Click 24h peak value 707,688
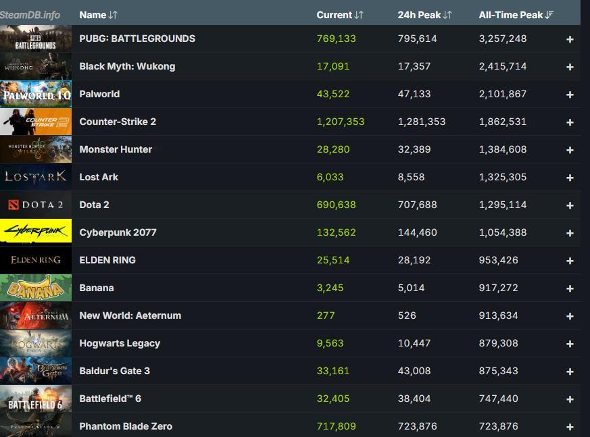The width and height of the screenshot is (590, 437). point(417,205)
